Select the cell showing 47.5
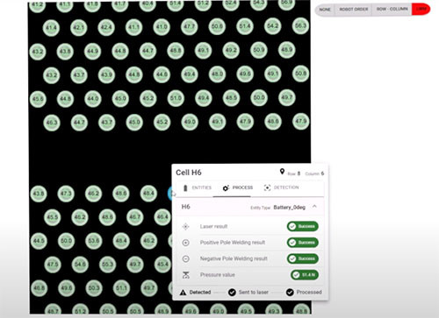Viewport: 439px width, 318px height. pyautogui.click(x=53, y=265)
